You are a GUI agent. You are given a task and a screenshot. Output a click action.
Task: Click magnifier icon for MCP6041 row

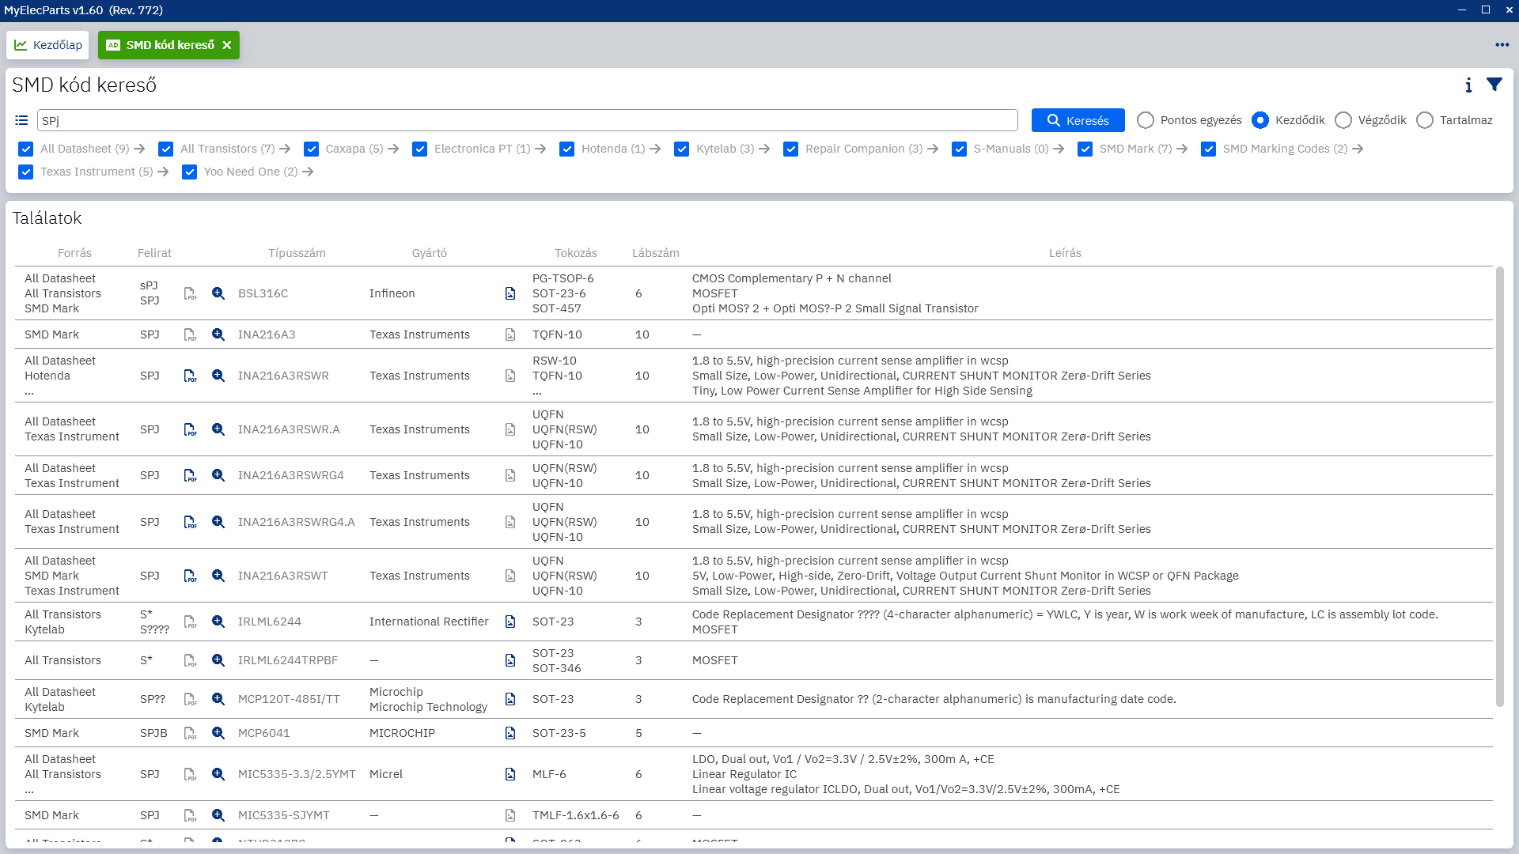pyautogui.click(x=218, y=733)
